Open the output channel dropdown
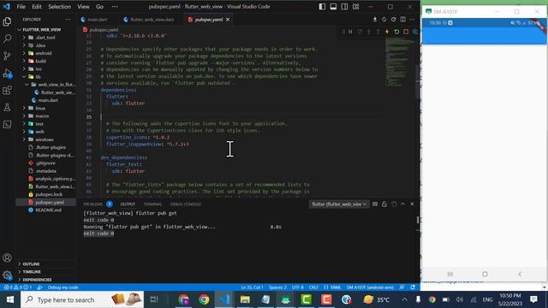Screen dimensions: 548x308 pyautogui.click(x=339, y=204)
